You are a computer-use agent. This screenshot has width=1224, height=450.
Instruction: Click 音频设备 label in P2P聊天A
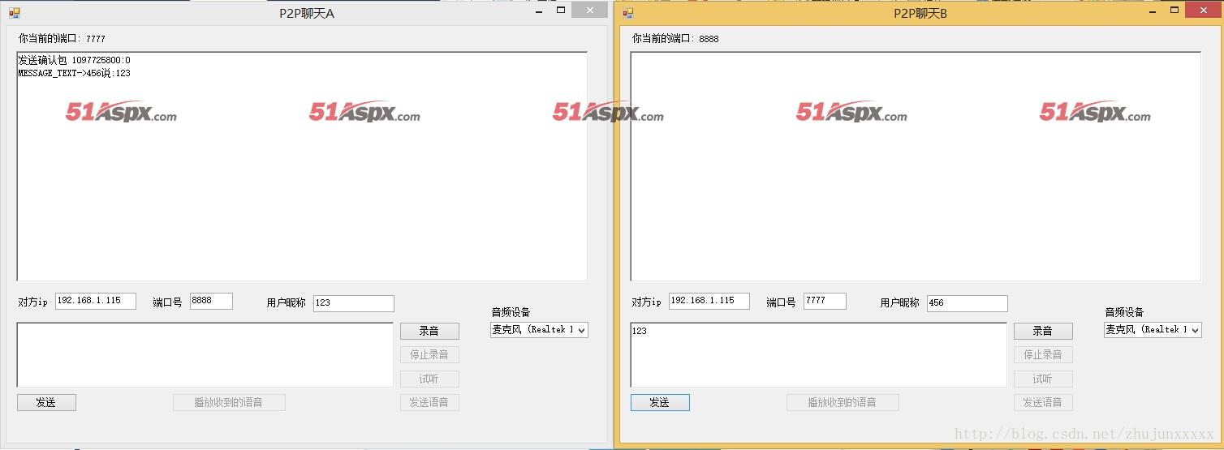tap(511, 312)
